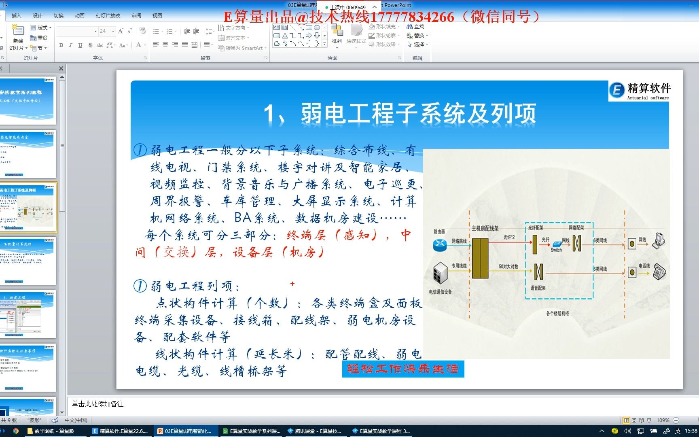699x437 pixels.
Task: Open Shape Outline (形状轮廓) option
Action: coord(384,36)
